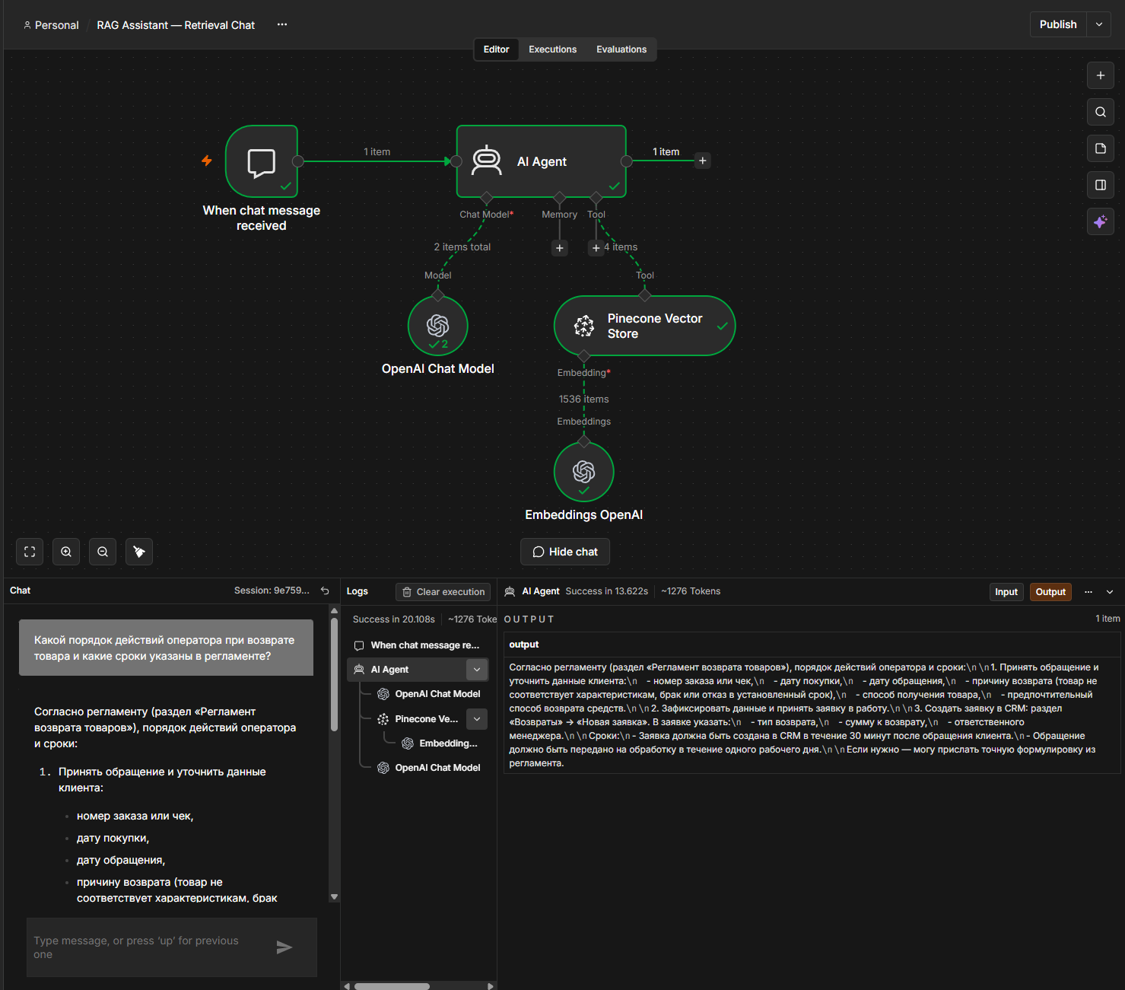Send the chat message

tap(284, 947)
